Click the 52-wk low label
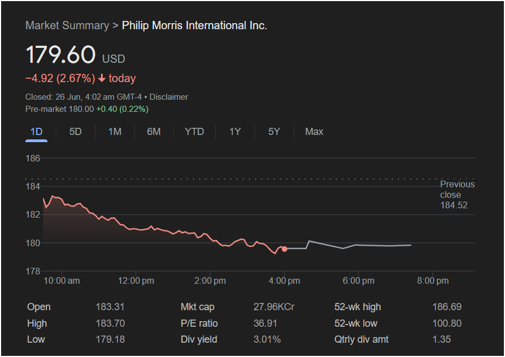505x357 pixels. (355, 323)
